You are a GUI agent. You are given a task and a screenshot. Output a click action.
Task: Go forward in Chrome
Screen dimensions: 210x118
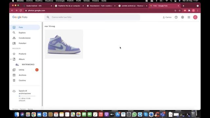[x=16, y=10]
